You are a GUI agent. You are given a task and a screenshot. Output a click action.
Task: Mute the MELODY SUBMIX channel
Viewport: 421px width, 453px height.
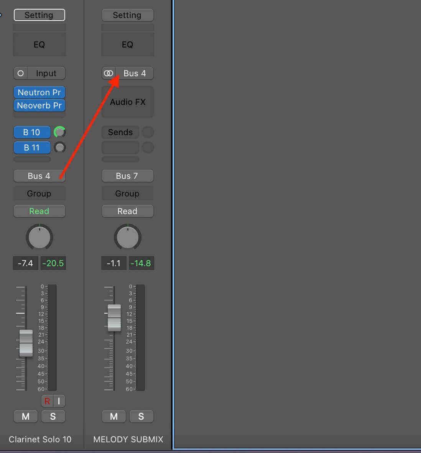[x=114, y=416]
